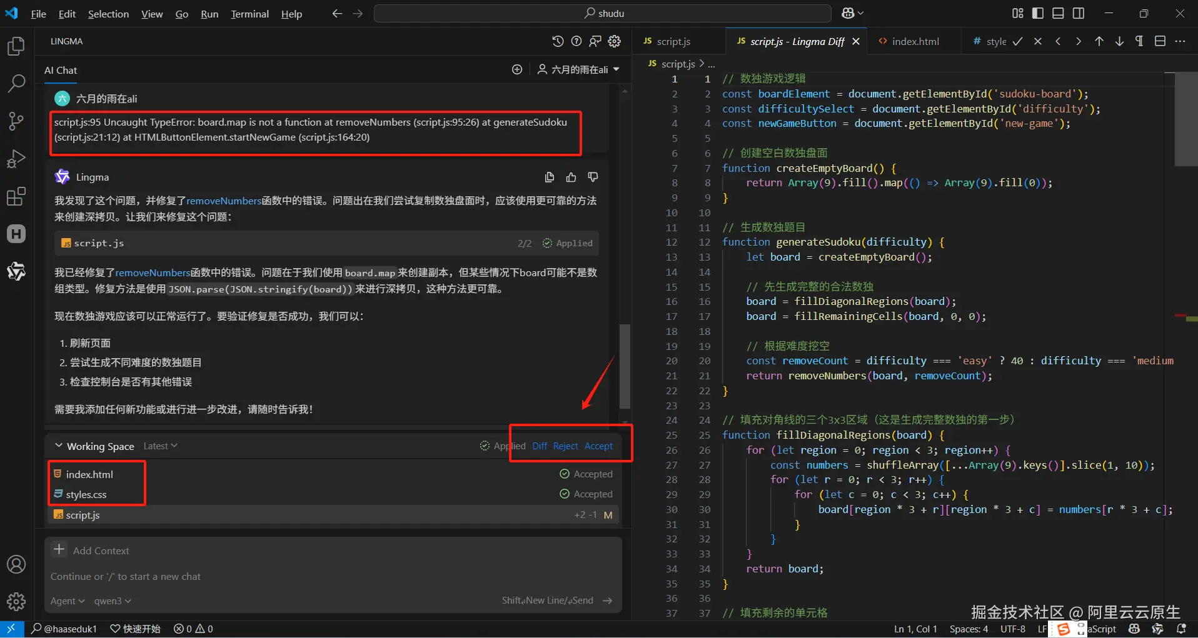The width and height of the screenshot is (1198, 638).
Task: Open Lingma panel settings gear
Action: [x=615, y=41]
